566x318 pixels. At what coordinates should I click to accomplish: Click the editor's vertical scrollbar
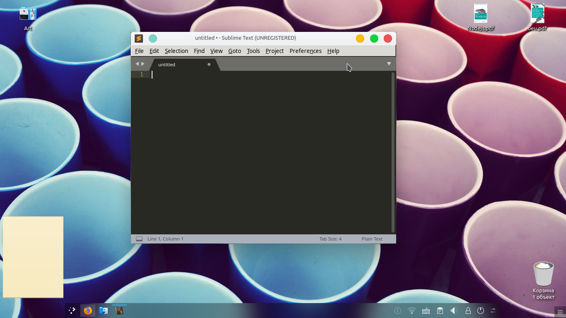coord(393,152)
